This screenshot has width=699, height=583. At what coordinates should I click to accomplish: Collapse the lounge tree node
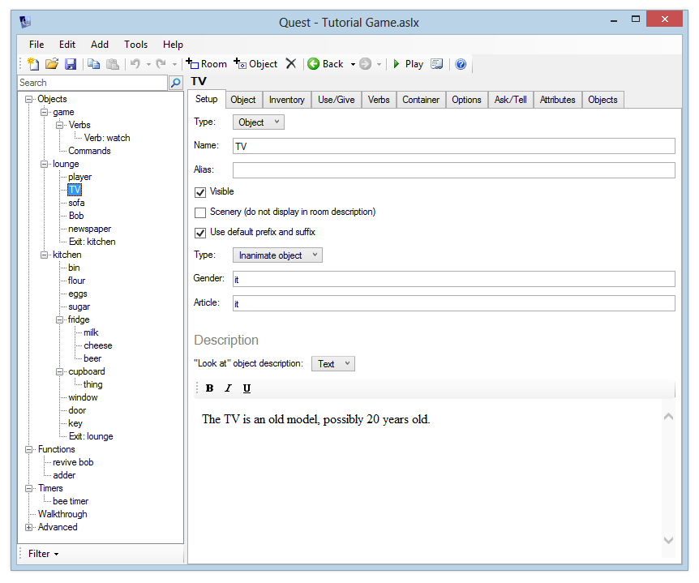tap(44, 164)
